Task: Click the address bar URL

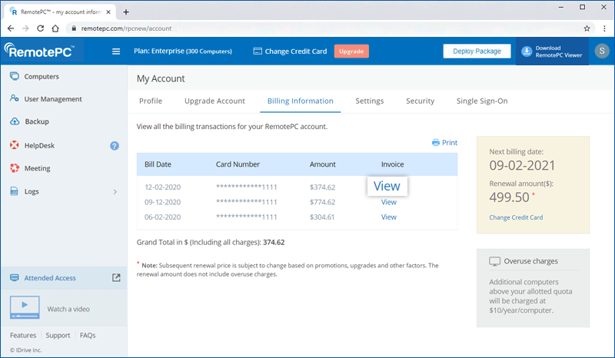Action: pyautogui.click(x=126, y=28)
